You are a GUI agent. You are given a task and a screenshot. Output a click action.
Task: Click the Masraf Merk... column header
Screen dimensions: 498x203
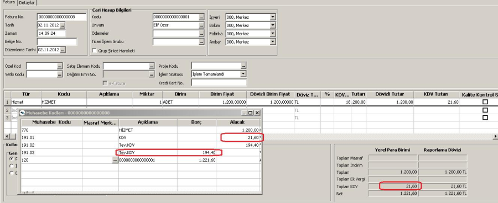[100, 122]
